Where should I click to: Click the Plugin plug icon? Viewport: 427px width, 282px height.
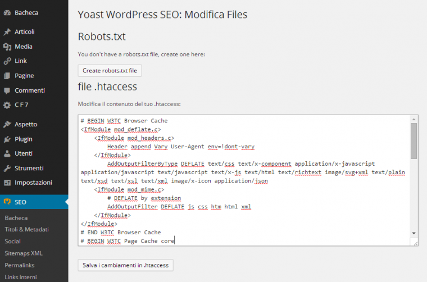pyautogui.click(x=7, y=139)
